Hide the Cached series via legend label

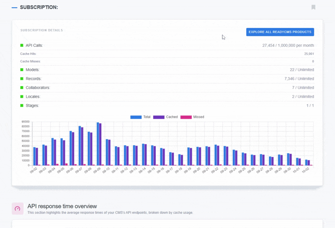click(172, 117)
